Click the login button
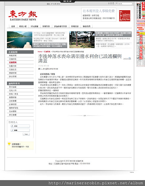145x186 pixels. (26, 134)
